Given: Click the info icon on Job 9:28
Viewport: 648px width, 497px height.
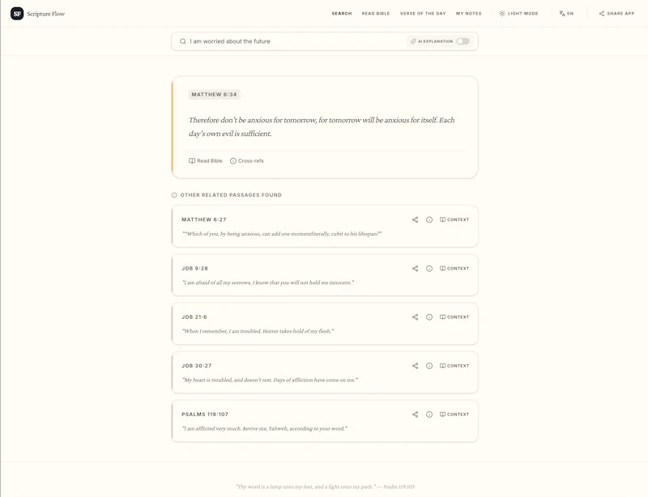Looking at the screenshot, I should pos(429,269).
